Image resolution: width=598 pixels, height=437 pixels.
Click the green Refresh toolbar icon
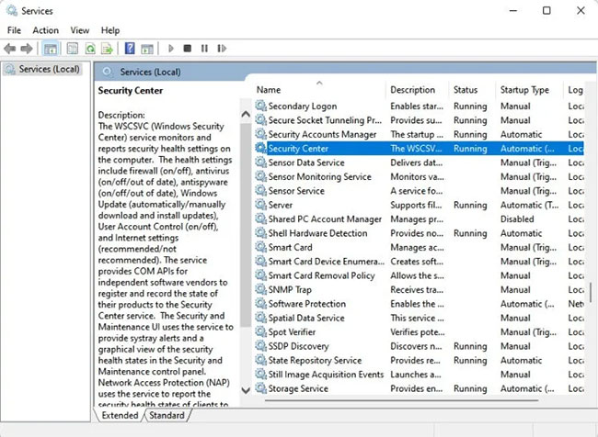pyautogui.click(x=90, y=48)
